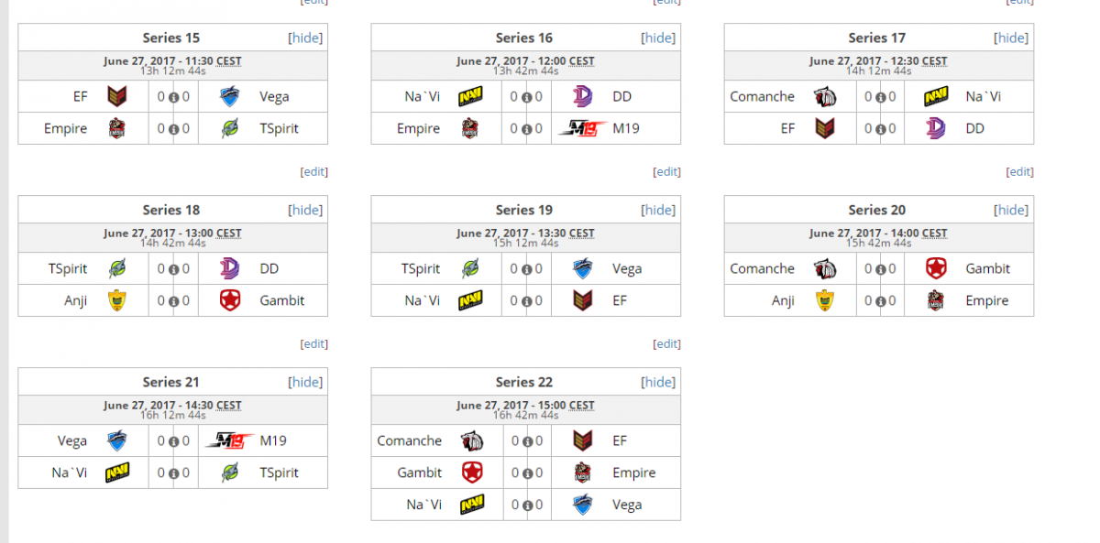Open match info icon for EF vs Vega
1100x543 pixels.
pyautogui.click(x=173, y=97)
